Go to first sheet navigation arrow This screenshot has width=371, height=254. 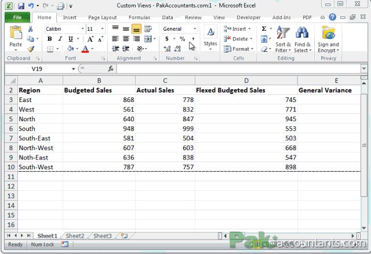pyautogui.click(x=9, y=235)
